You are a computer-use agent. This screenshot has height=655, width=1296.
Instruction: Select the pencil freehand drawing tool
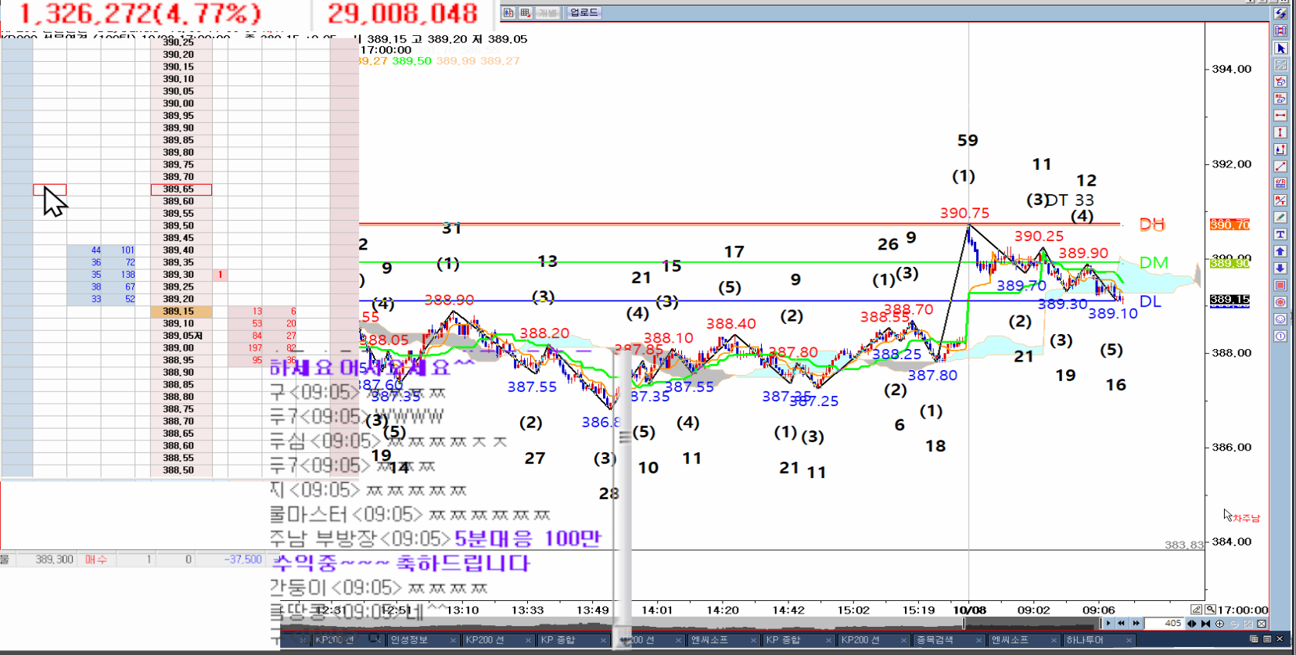coord(1280,217)
